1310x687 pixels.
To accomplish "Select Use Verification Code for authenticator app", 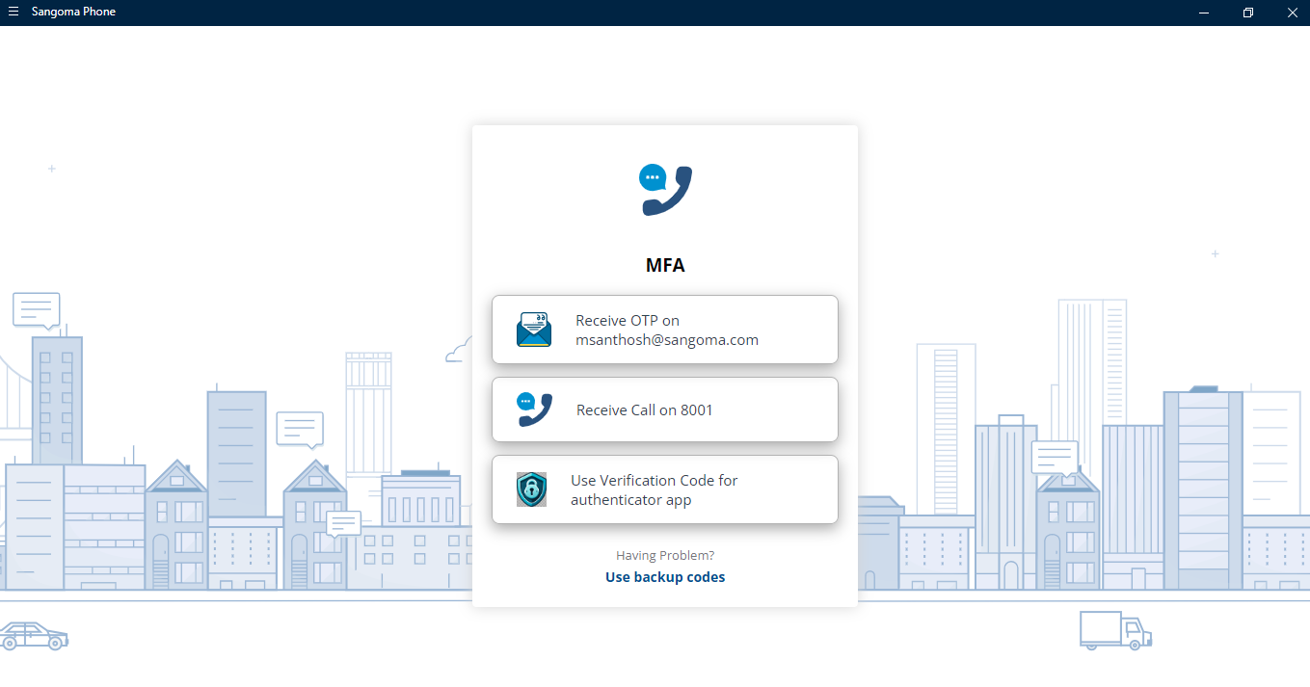I will (665, 489).
